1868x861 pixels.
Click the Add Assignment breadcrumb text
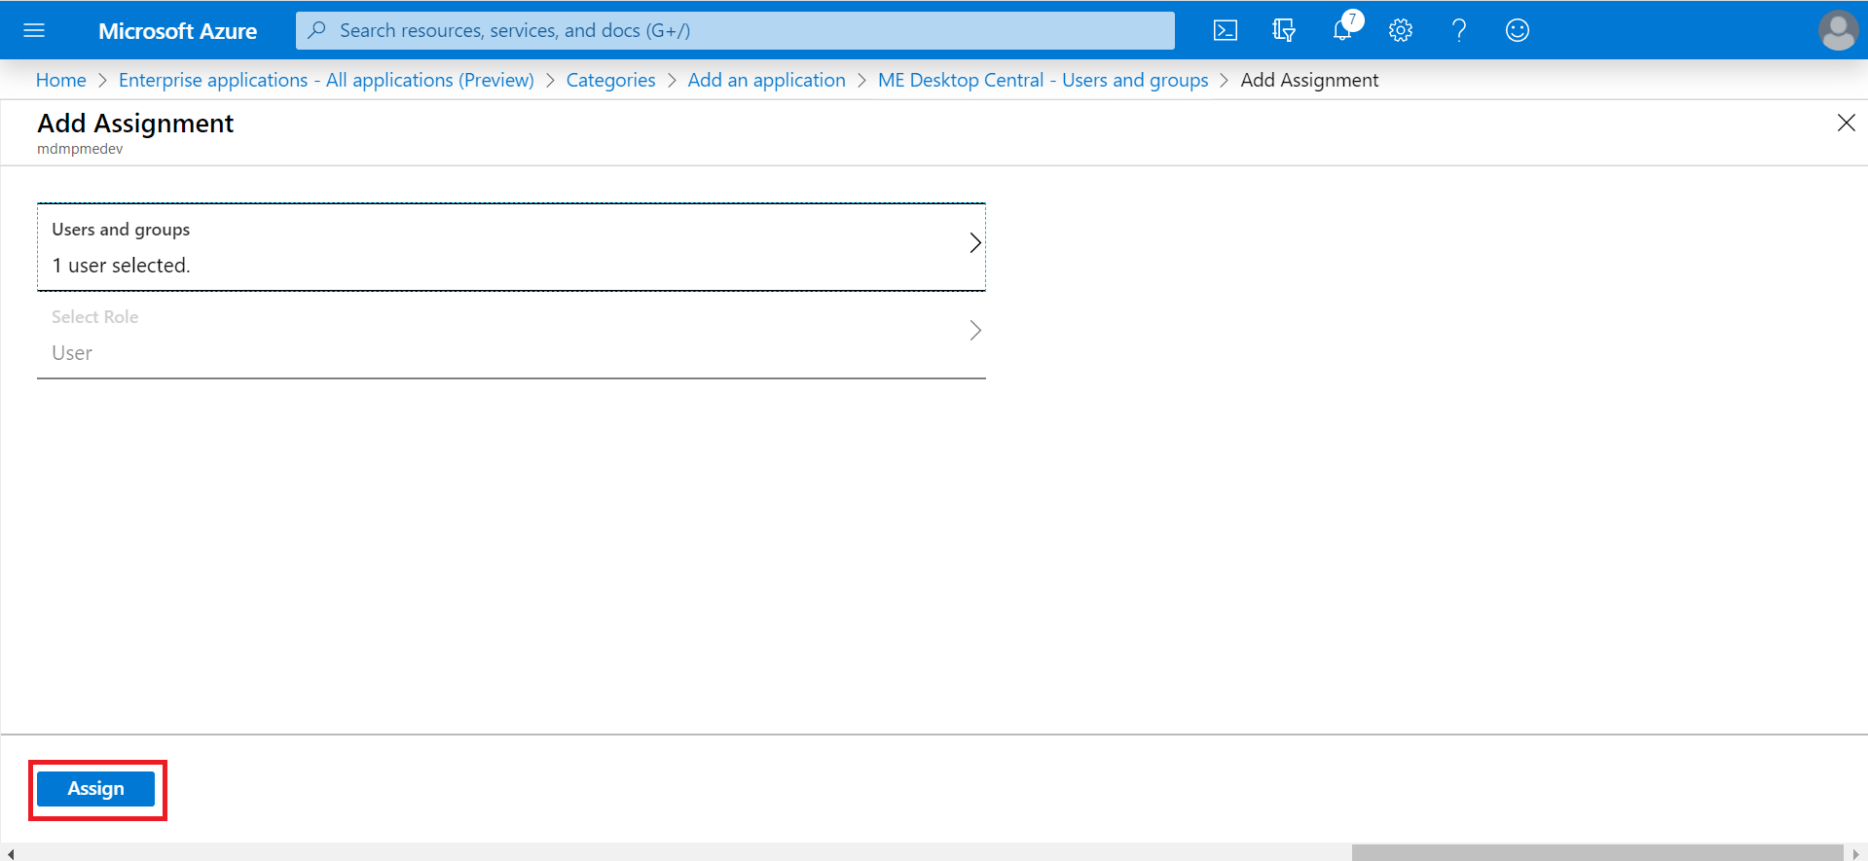pyautogui.click(x=1309, y=80)
